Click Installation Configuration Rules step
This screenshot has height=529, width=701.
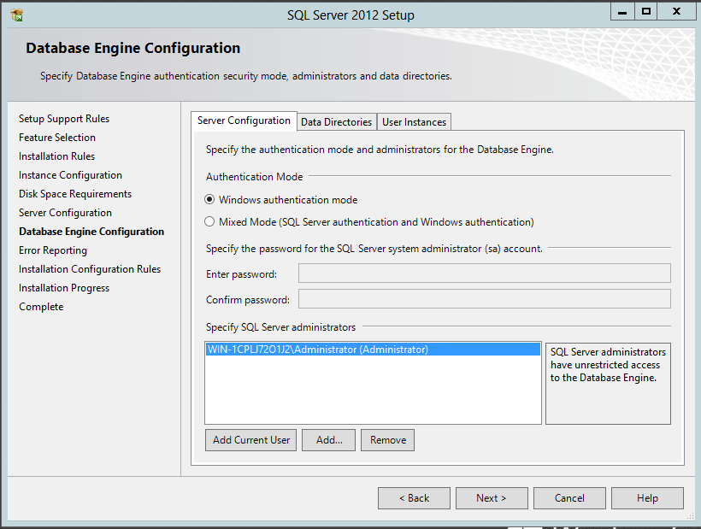(x=90, y=269)
